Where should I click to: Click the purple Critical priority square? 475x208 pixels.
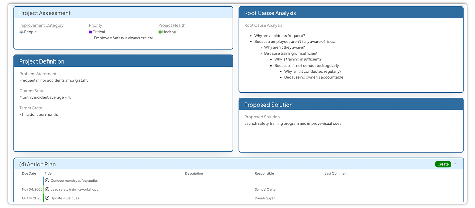click(90, 32)
